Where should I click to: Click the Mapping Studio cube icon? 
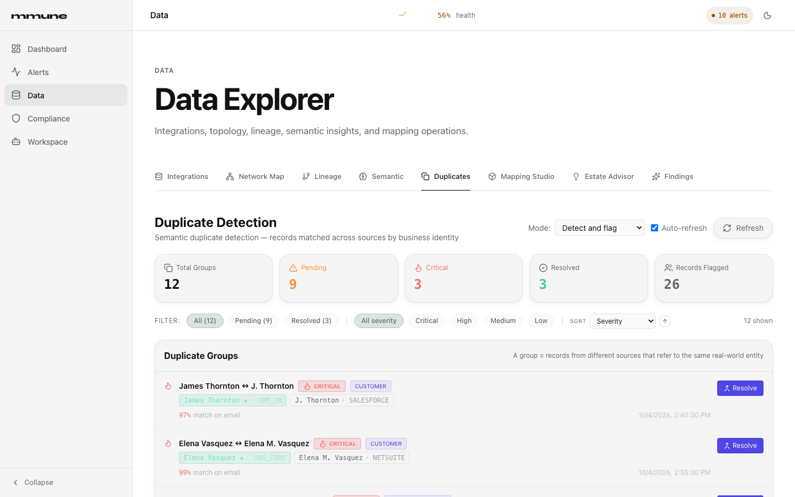click(492, 177)
